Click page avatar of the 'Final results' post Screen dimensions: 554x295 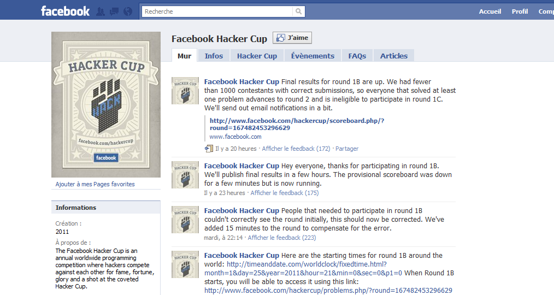(185, 91)
